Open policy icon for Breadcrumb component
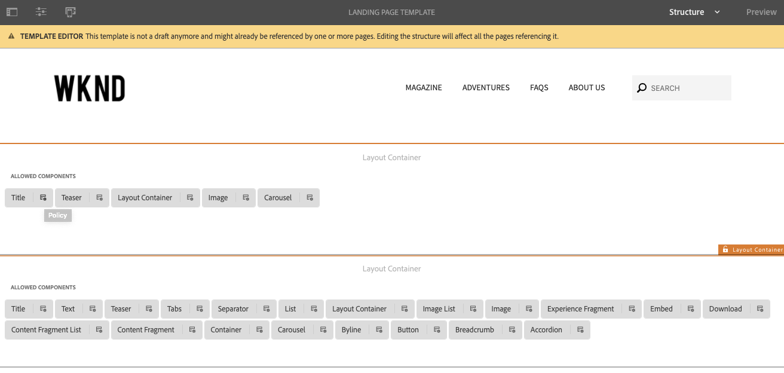784x373 pixels. (512, 330)
